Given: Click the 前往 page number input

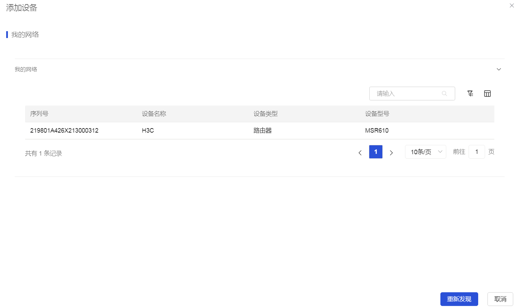Looking at the screenshot, I should pyautogui.click(x=476, y=152).
